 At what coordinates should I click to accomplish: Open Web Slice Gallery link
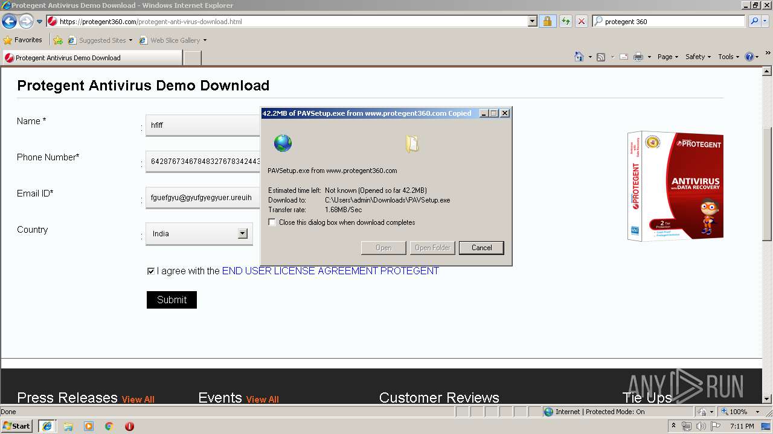(x=173, y=40)
